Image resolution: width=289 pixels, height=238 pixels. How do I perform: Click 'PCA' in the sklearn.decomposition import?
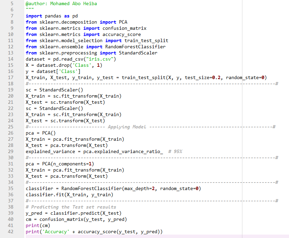point(123,22)
